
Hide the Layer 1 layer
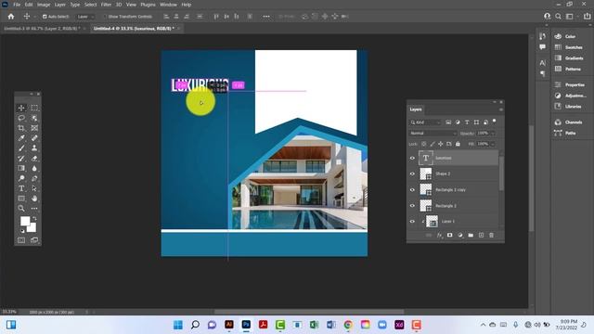coord(412,222)
